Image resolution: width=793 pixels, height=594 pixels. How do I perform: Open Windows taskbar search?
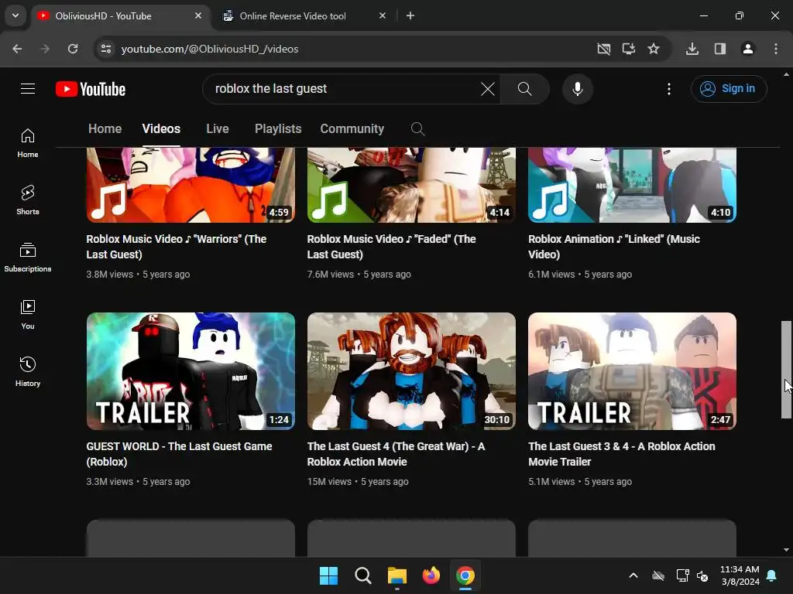coord(362,575)
